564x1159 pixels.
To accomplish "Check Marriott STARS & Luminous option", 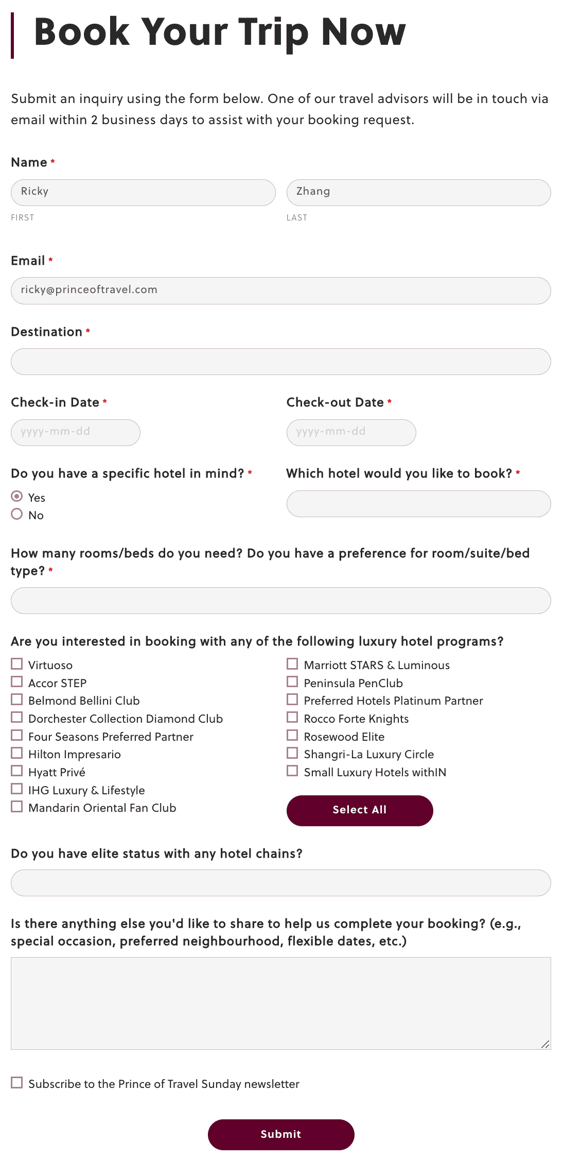I will (x=292, y=664).
